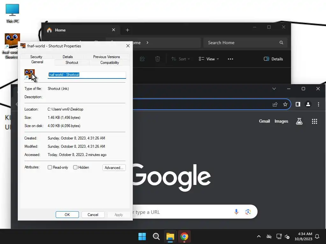
Task: Click the OK button in Properties
Action: click(67, 214)
